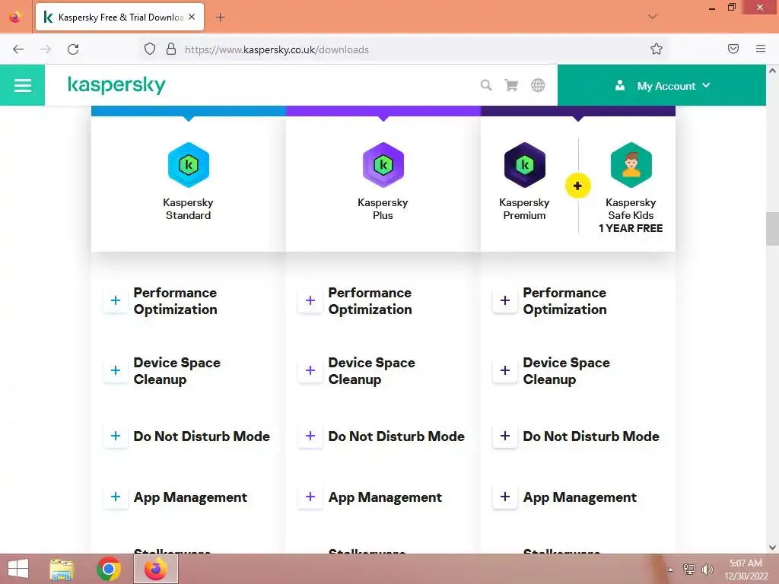Expand Do Not Disturb Mode under Standard
The height and width of the screenshot is (584, 779).
pyautogui.click(x=116, y=436)
